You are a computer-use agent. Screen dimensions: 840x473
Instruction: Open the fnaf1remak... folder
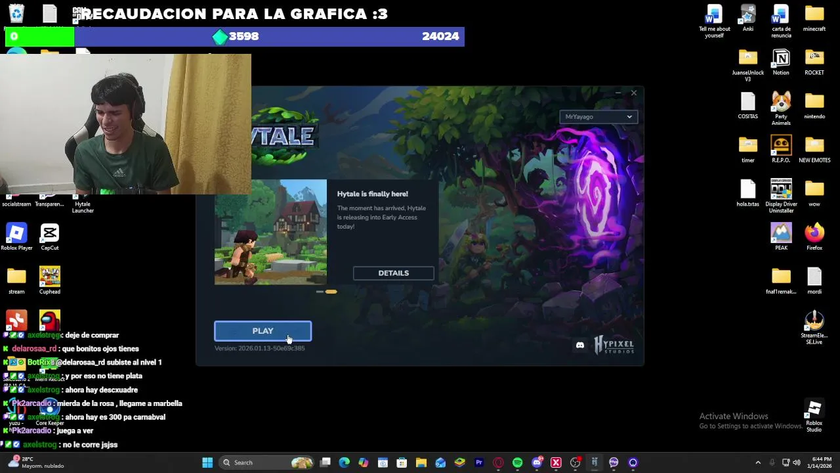(781, 281)
